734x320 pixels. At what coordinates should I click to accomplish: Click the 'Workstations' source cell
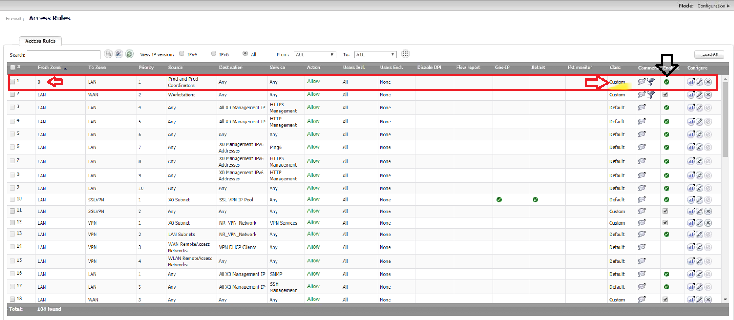(181, 95)
